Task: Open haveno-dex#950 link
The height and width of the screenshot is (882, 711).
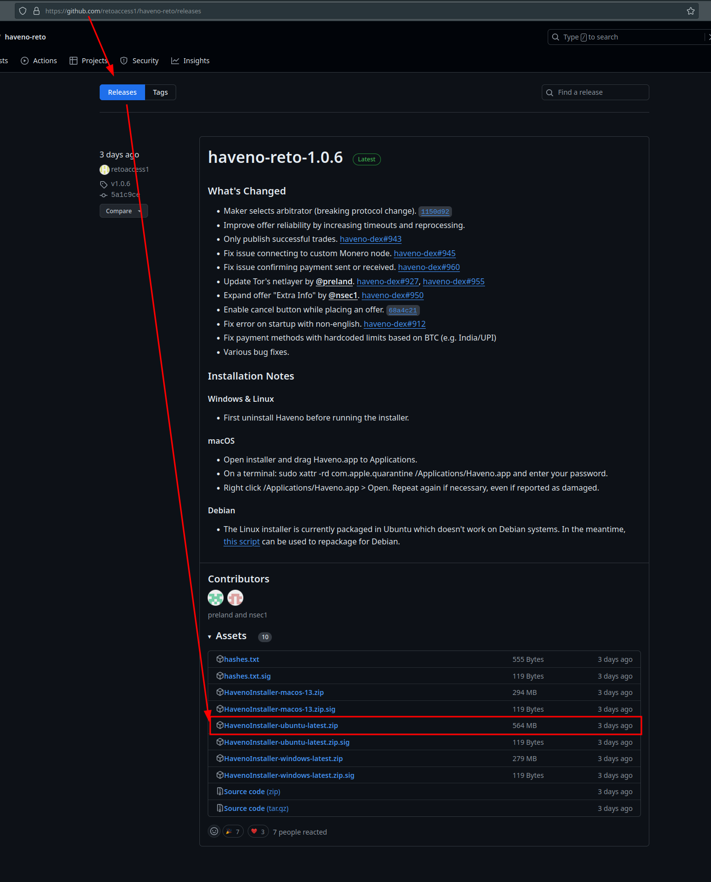Action: (x=392, y=295)
